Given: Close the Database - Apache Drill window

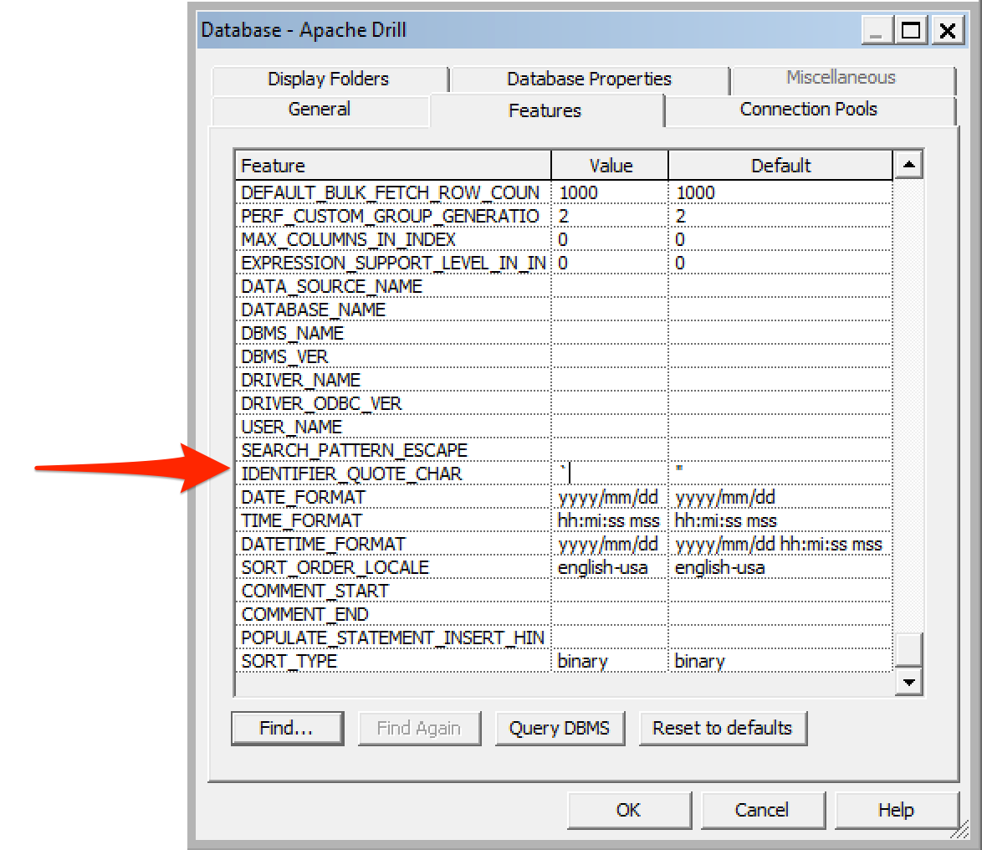Looking at the screenshot, I should tap(948, 30).
